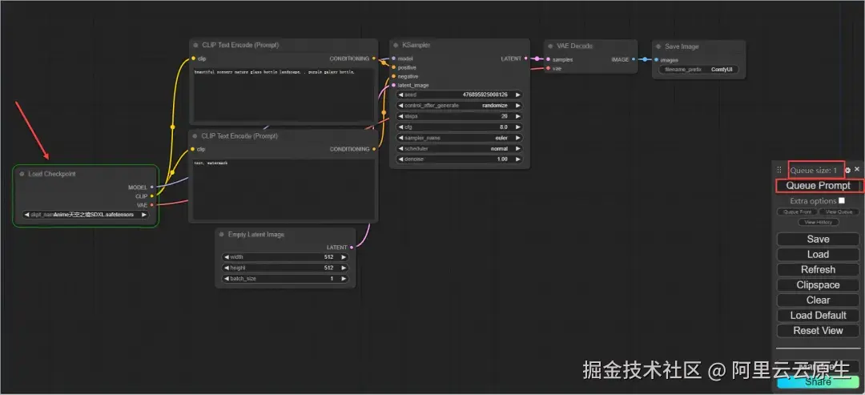The image size is (865, 395).
Task: Click the LATENT output port on Empty Latent Image
Action: point(352,247)
